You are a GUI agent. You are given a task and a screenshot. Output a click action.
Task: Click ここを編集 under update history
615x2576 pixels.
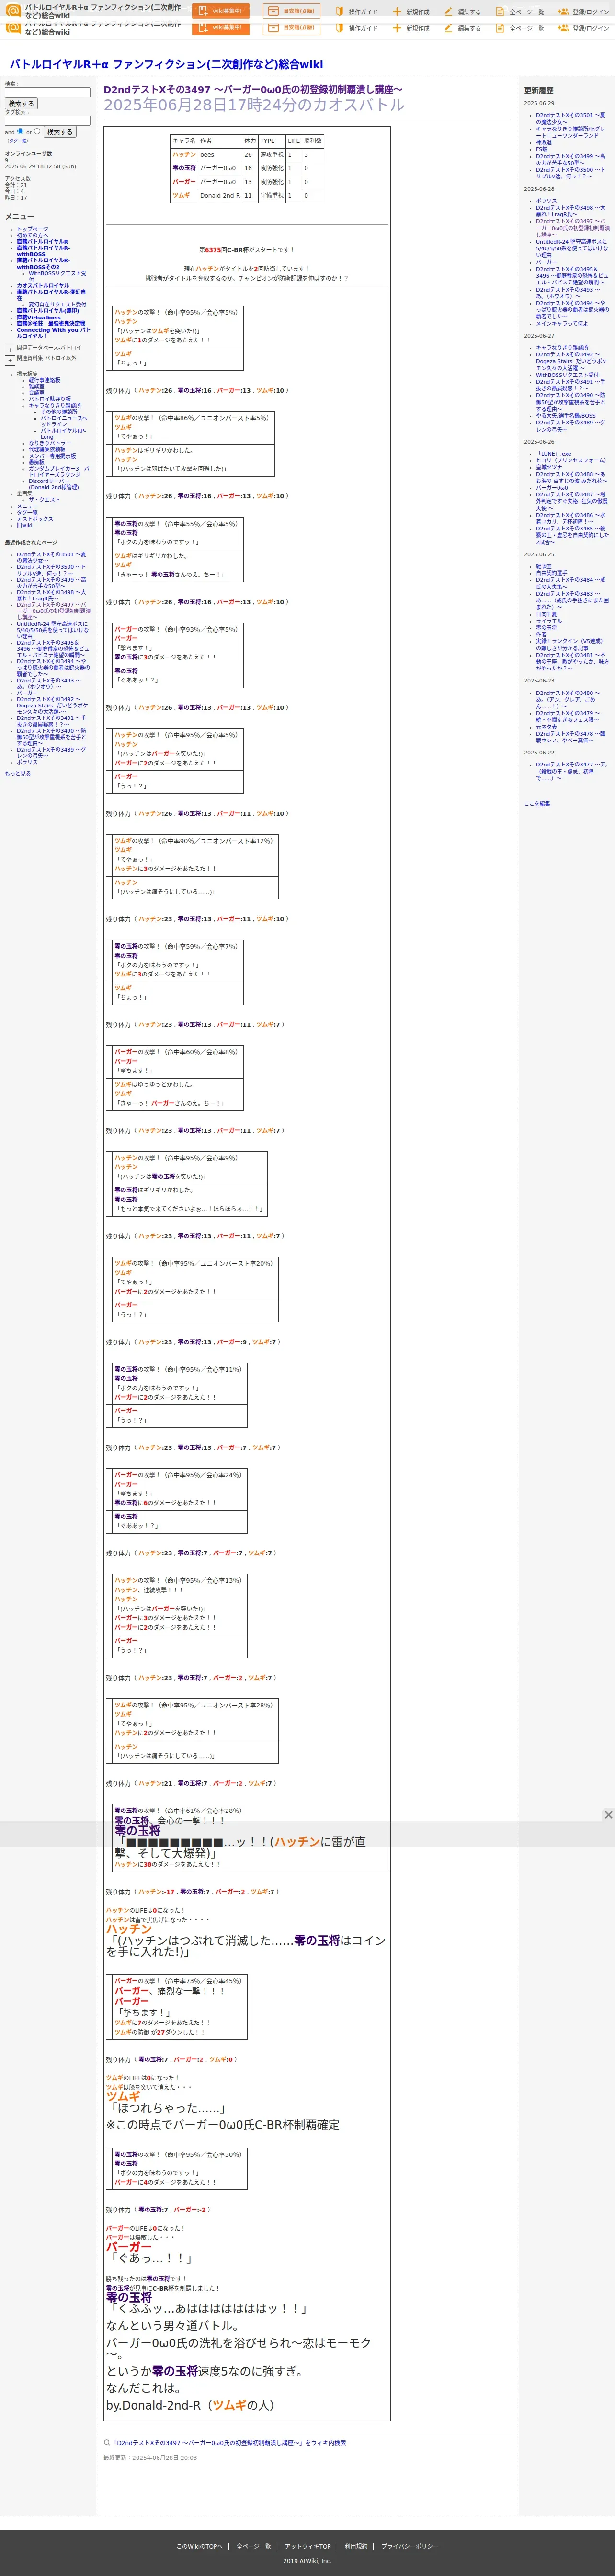pos(537,803)
